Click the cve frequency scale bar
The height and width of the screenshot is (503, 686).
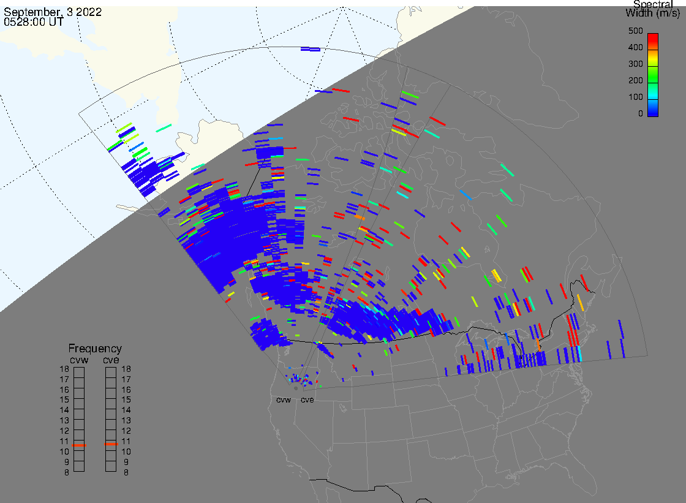pos(111,420)
